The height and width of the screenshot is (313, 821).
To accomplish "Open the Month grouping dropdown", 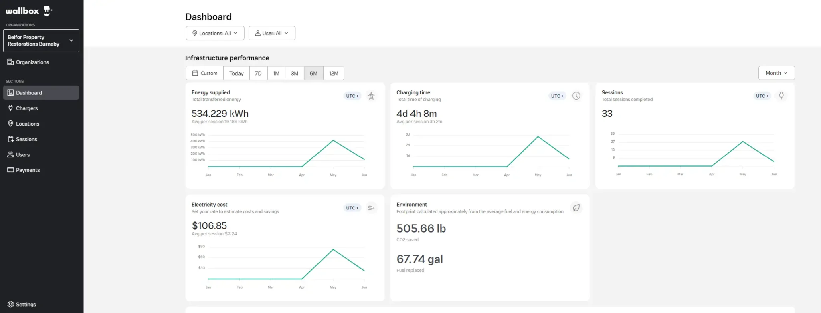I will pos(777,73).
